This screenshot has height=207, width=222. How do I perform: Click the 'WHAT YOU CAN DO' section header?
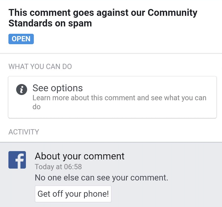40,66
